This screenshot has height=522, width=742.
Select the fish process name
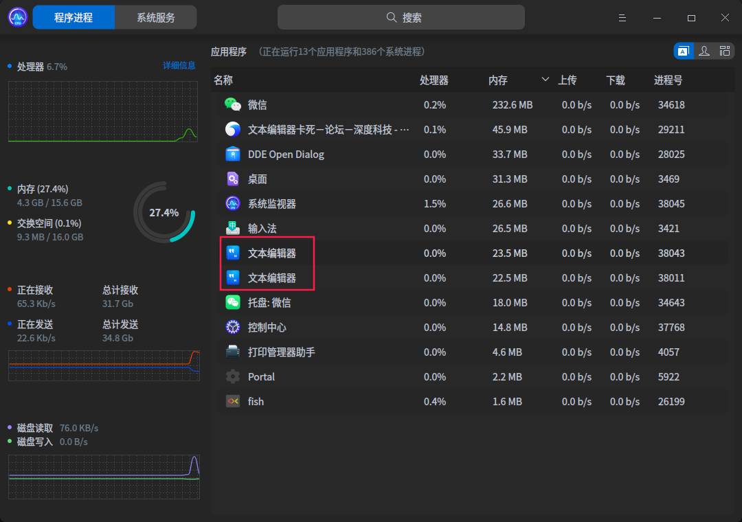[256, 401]
